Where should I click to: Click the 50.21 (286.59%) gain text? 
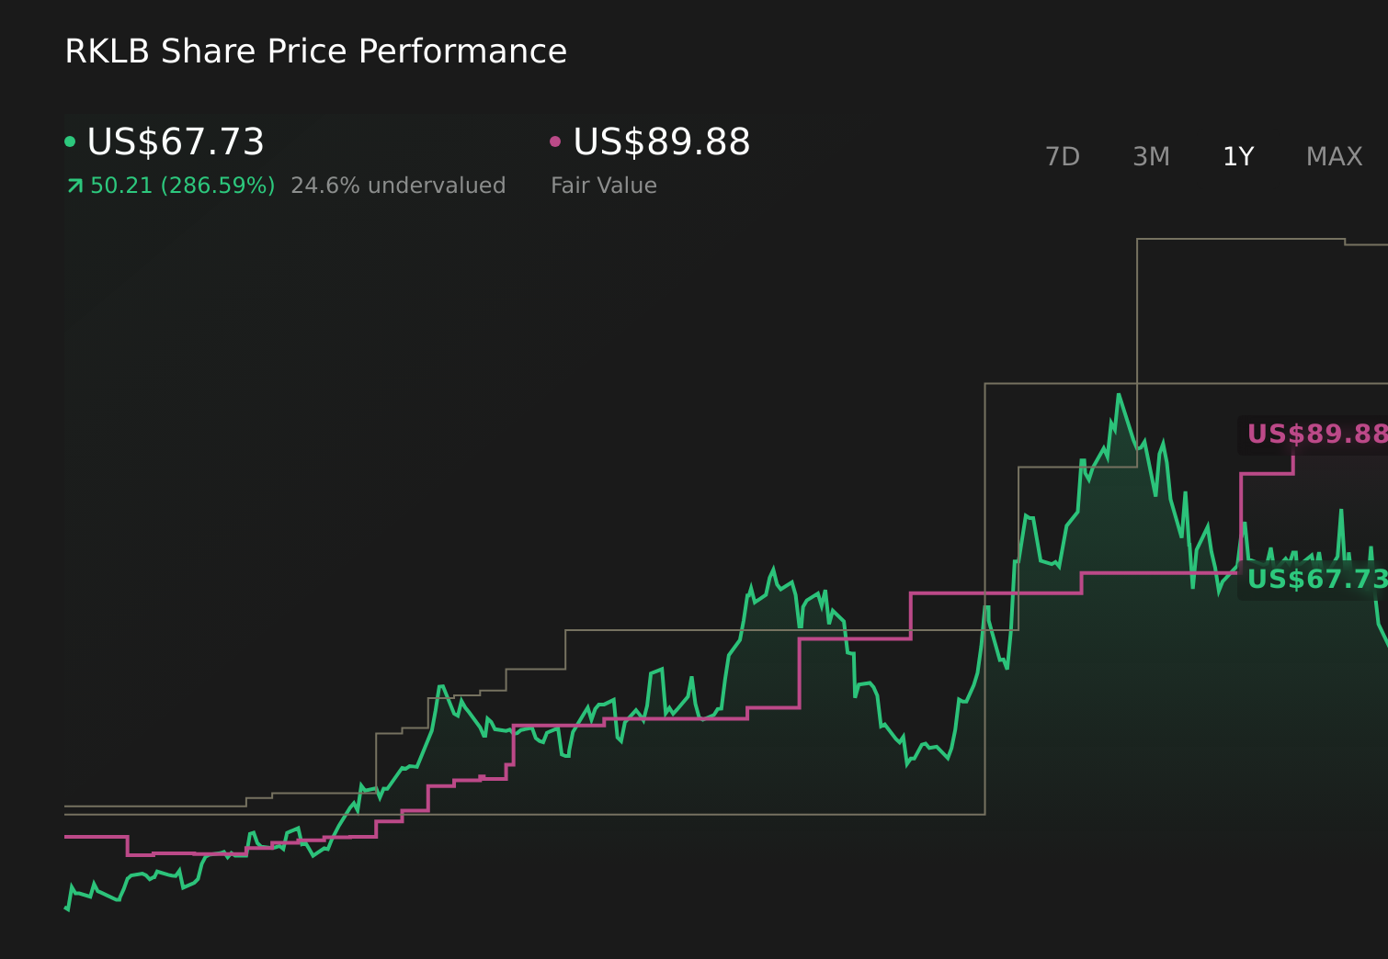182,185
